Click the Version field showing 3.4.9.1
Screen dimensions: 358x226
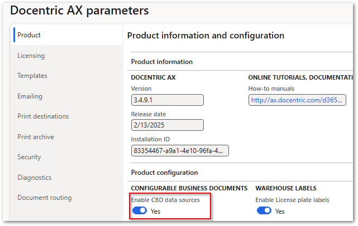point(167,100)
